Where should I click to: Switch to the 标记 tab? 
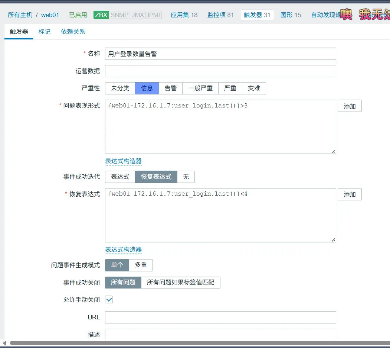pyautogui.click(x=45, y=32)
